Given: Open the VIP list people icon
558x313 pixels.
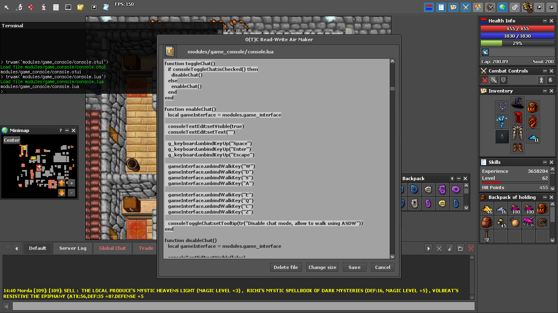Looking at the screenshot, I should click(x=478, y=7).
